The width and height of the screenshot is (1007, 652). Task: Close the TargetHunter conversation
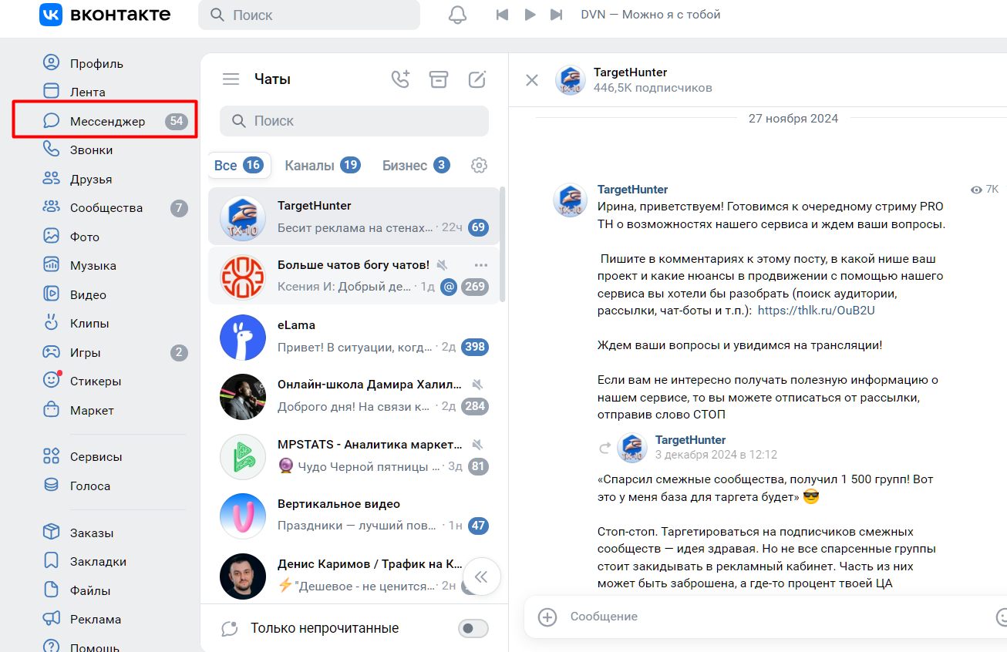[x=532, y=80]
